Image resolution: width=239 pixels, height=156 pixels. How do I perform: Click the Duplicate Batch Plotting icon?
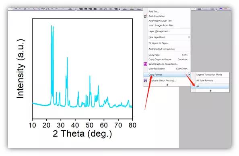click(145, 80)
